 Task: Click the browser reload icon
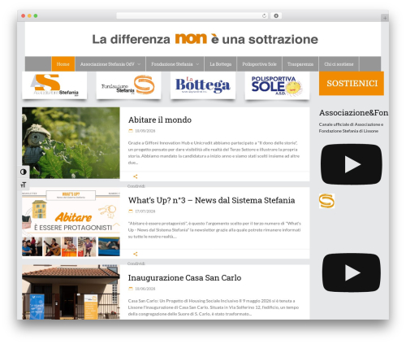(264, 15)
